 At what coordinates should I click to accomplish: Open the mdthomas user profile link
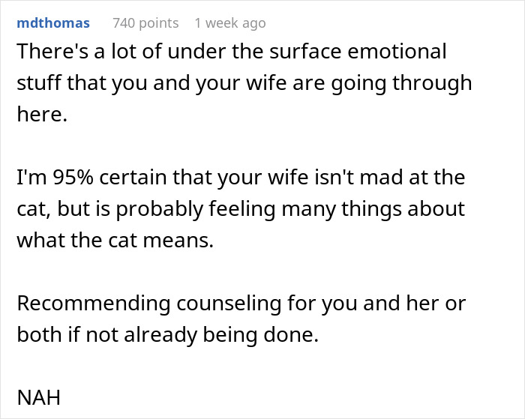click(x=52, y=23)
